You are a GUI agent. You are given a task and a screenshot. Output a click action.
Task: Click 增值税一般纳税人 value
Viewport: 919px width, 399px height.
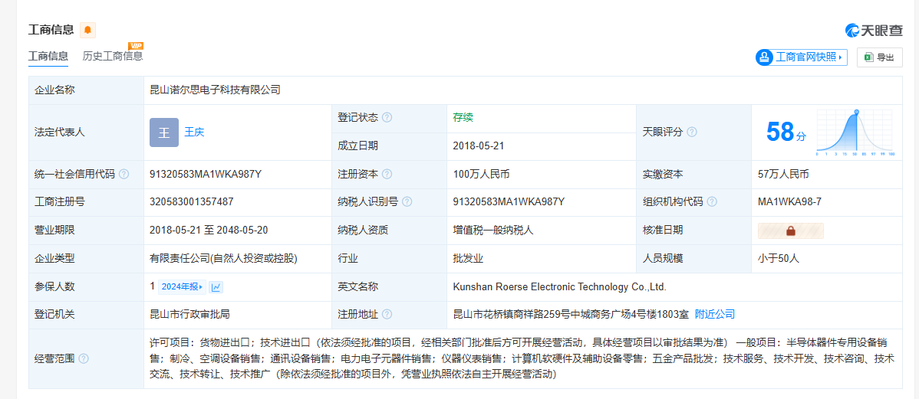click(x=493, y=230)
